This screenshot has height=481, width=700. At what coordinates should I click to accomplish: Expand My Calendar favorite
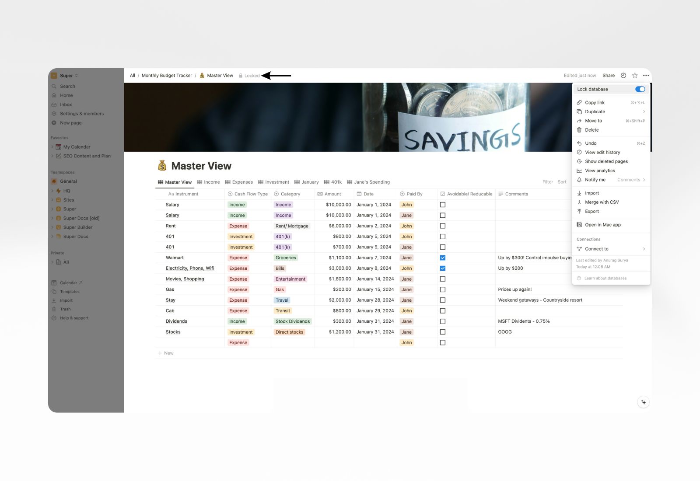tap(52, 147)
